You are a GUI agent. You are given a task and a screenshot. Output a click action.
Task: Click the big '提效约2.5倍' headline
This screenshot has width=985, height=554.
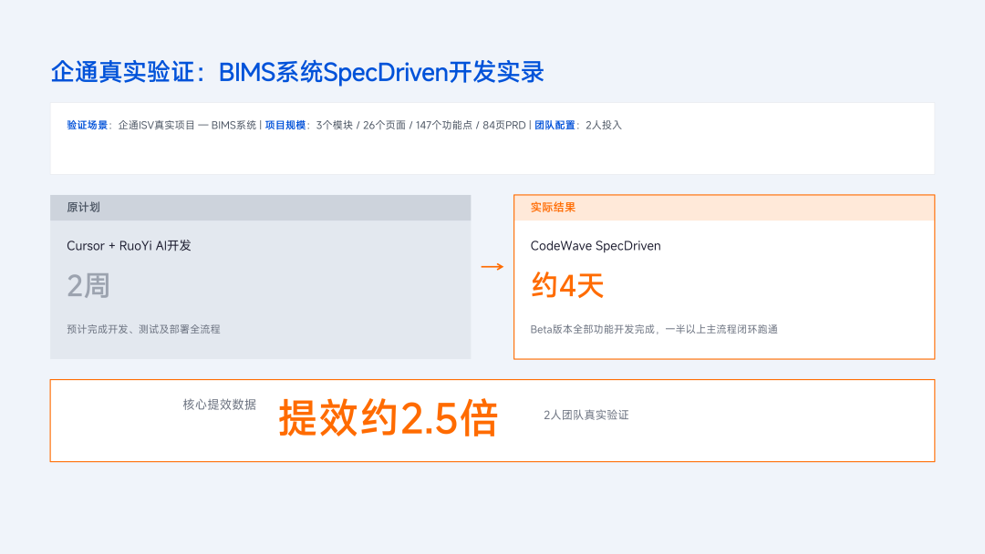coord(389,418)
